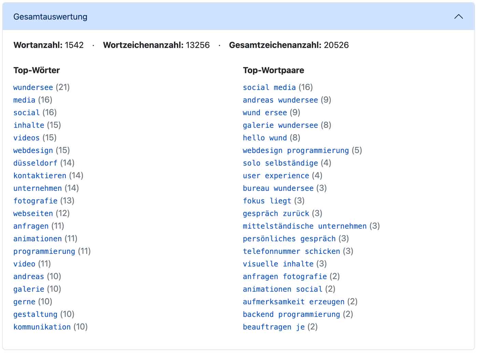Select the 'kontaktieren' word link
Viewport: 478px width, 353px height.
click(40, 176)
